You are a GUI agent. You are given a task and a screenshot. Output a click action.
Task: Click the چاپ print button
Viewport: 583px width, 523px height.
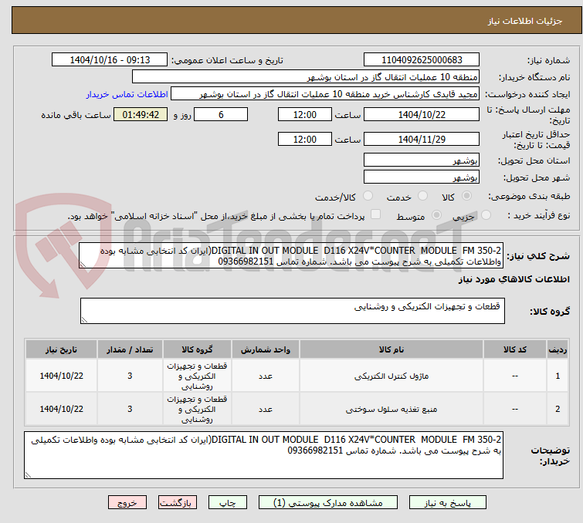[x=228, y=503]
